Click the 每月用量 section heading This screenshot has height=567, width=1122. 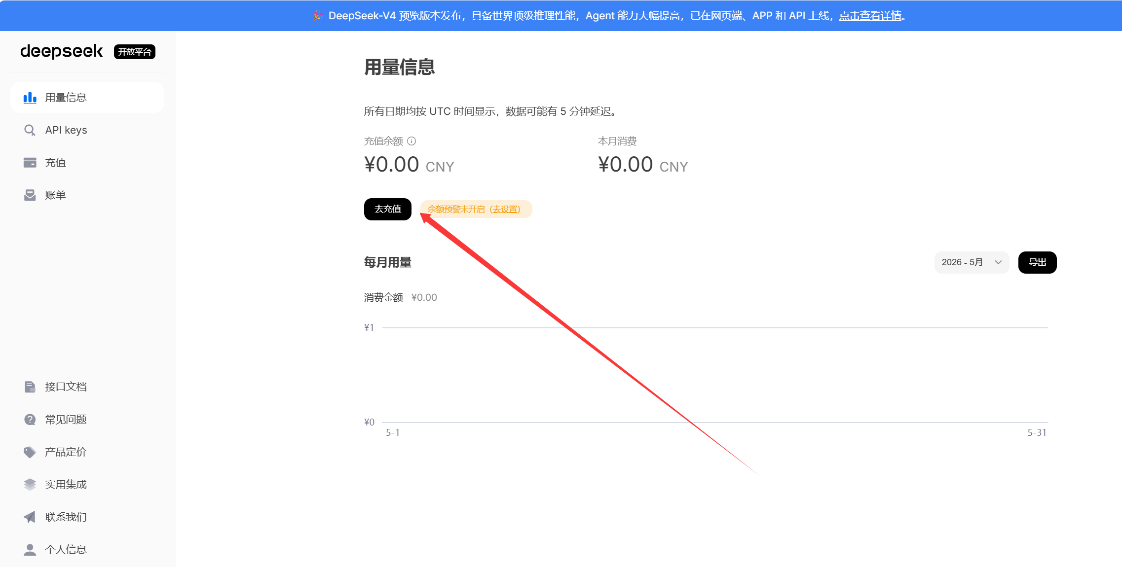(x=388, y=262)
